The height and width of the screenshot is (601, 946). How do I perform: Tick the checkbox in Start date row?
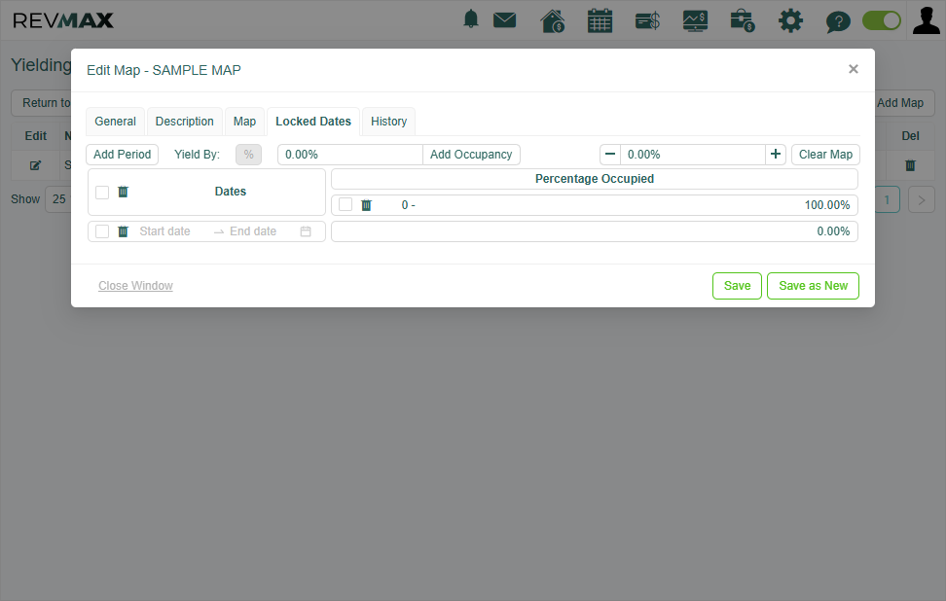pyautogui.click(x=102, y=231)
